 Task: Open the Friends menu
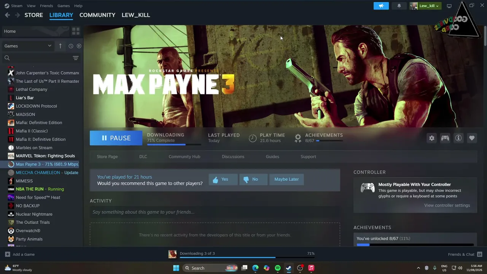[x=46, y=6]
